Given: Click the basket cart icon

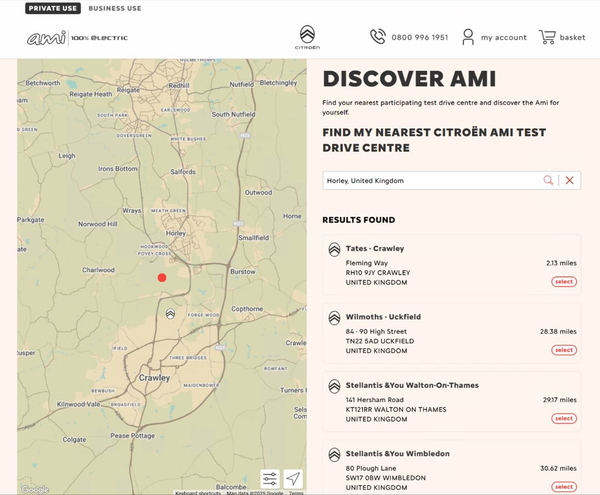Looking at the screenshot, I should click(x=547, y=37).
